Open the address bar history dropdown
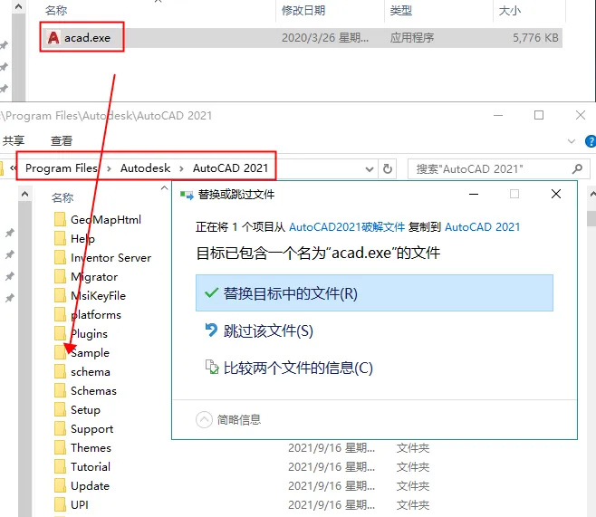 369,169
